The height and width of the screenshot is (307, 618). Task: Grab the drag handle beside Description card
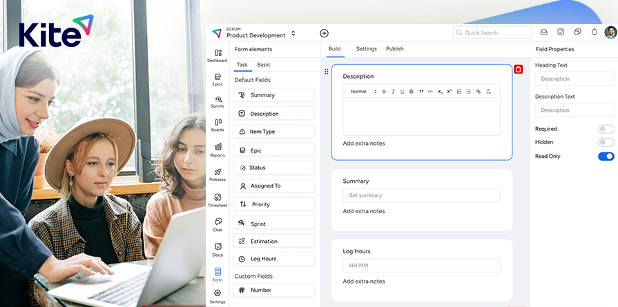tap(327, 72)
